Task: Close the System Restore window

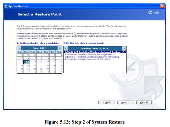Action: 162,6
